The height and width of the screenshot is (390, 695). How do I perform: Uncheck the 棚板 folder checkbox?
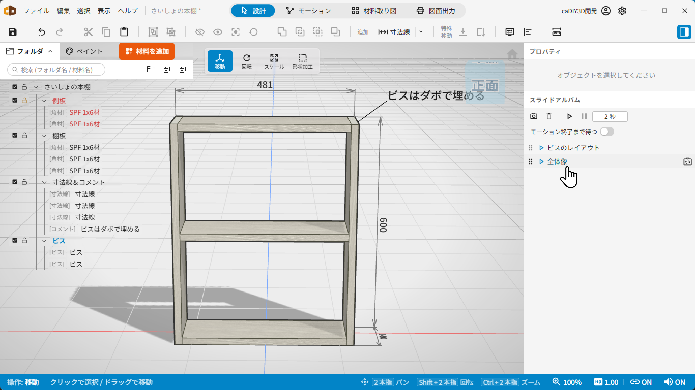[x=15, y=135]
